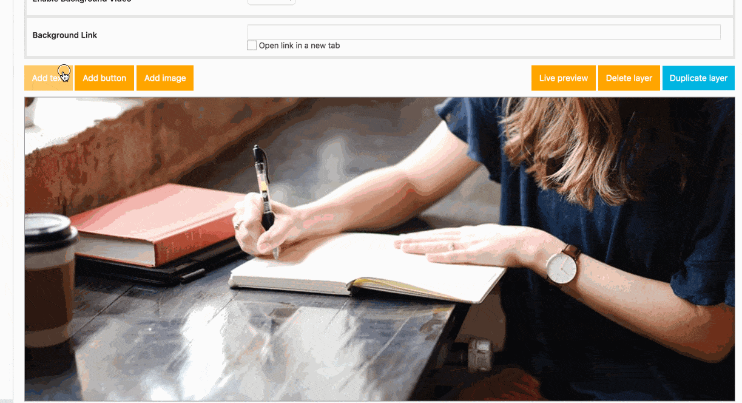742x403 pixels.
Task: Enable the Open link in new tab checkbox
Action: coord(252,46)
